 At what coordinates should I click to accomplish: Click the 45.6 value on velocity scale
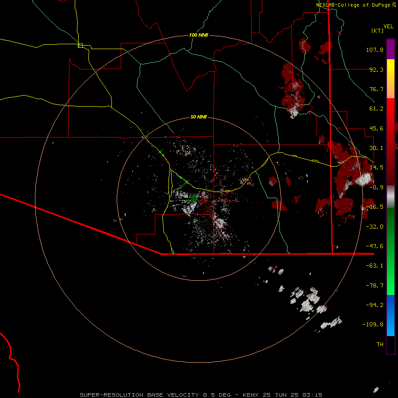(376, 128)
